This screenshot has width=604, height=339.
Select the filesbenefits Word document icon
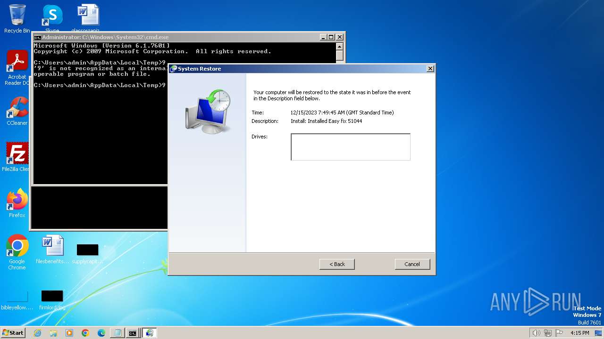tap(52, 250)
